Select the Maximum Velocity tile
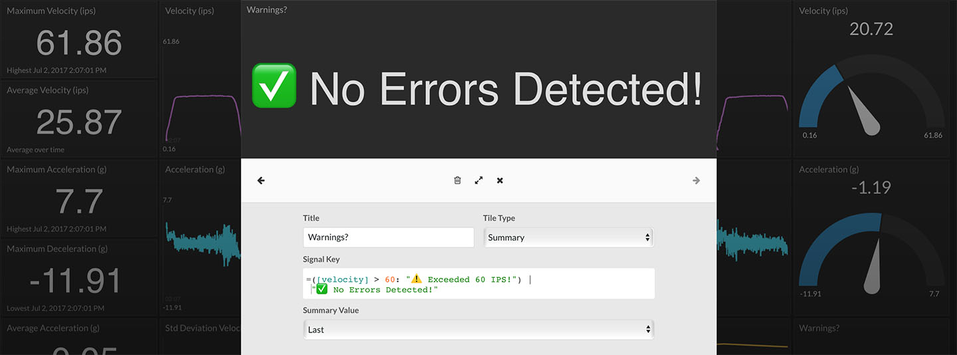The image size is (957, 355). click(79, 41)
